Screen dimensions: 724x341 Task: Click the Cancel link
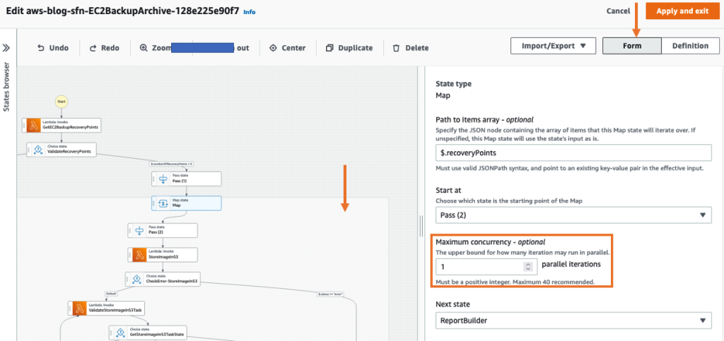[618, 11]
